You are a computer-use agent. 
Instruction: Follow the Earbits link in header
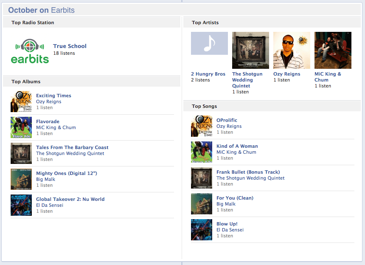pyautogui.click(x=63, y=10)
